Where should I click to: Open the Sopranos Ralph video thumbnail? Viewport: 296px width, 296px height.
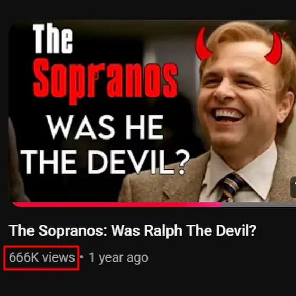[152, 113]
